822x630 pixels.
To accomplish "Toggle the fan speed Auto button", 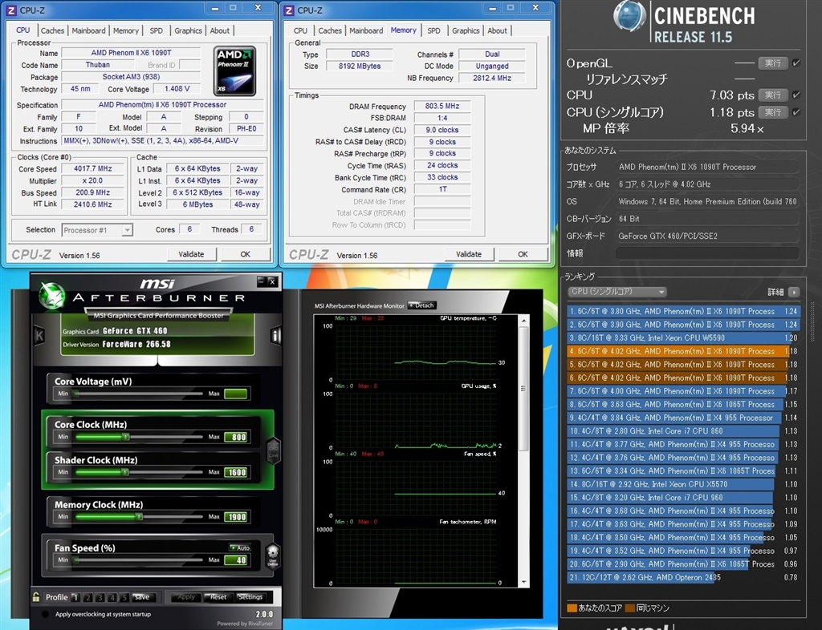I will (x=239, y=547).
